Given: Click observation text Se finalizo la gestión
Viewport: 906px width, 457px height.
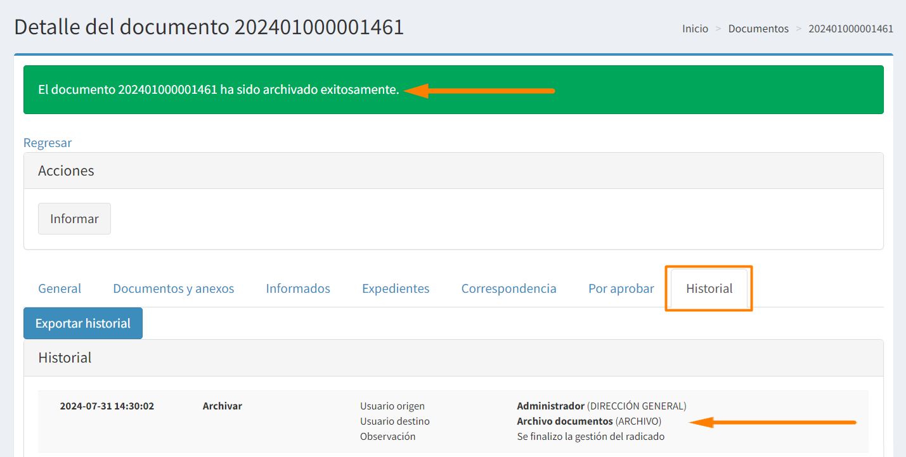Looking at the screenshot, I should pos(591,437).
